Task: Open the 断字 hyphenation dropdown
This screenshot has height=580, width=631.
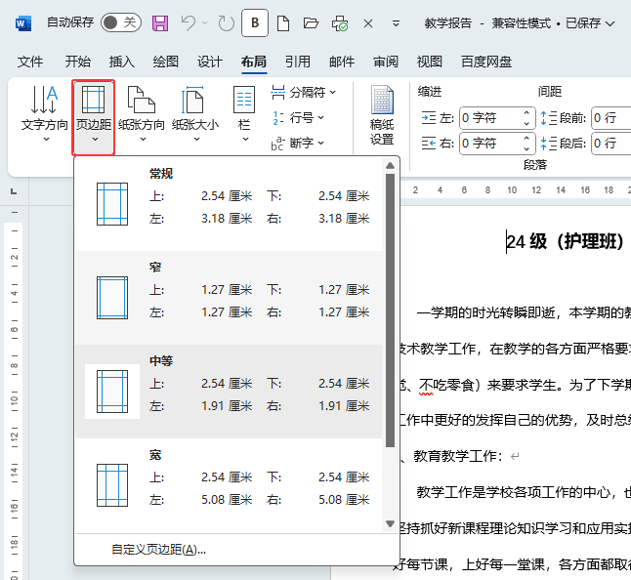Action: point(298,143)
